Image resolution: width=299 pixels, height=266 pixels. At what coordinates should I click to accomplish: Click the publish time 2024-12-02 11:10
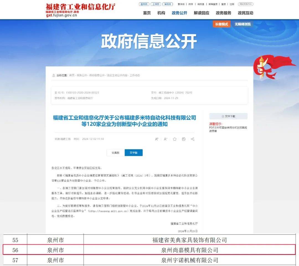[93, 139]
